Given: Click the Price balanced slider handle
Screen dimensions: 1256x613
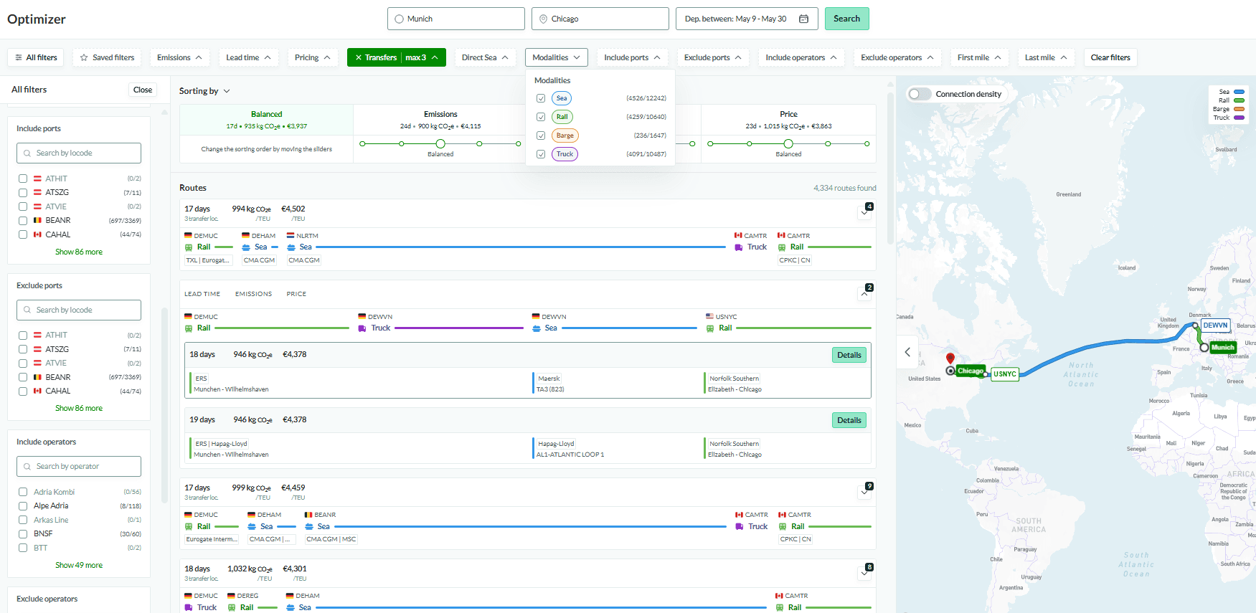Looking at the screenshot, I should pyautogui.click(x=788, y=144).
